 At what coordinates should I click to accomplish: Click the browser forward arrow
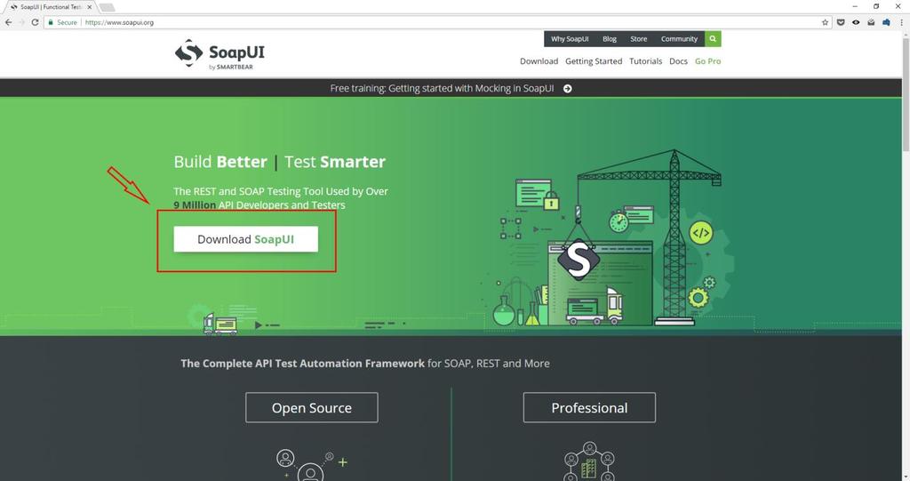tap(21, 22)
